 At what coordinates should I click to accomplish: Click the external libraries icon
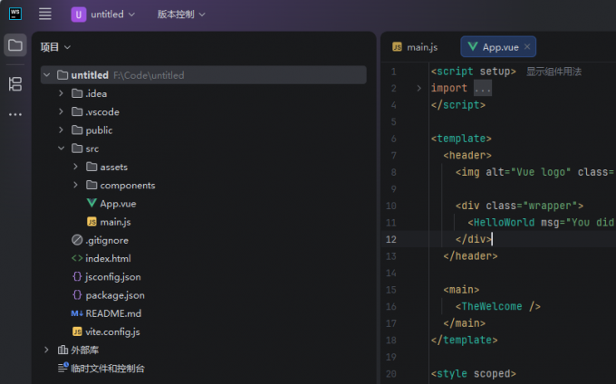(x=63, y=350)
